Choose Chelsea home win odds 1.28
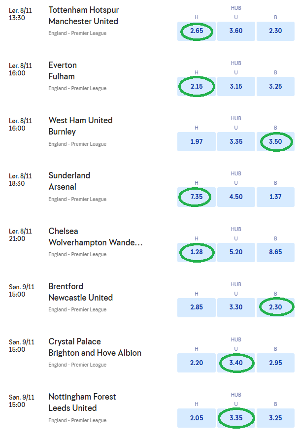298x439 pixels. coord(196,253)
